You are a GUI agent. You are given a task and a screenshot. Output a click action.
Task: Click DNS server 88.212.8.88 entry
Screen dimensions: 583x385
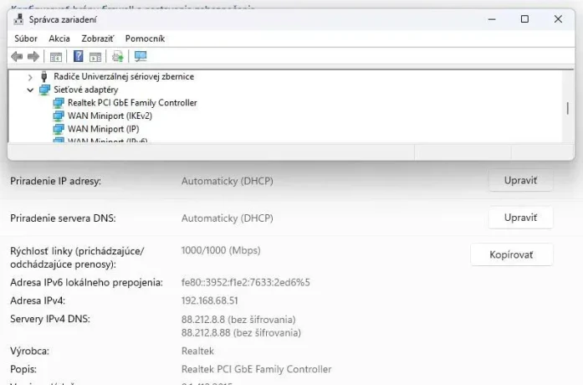(241, 332)
